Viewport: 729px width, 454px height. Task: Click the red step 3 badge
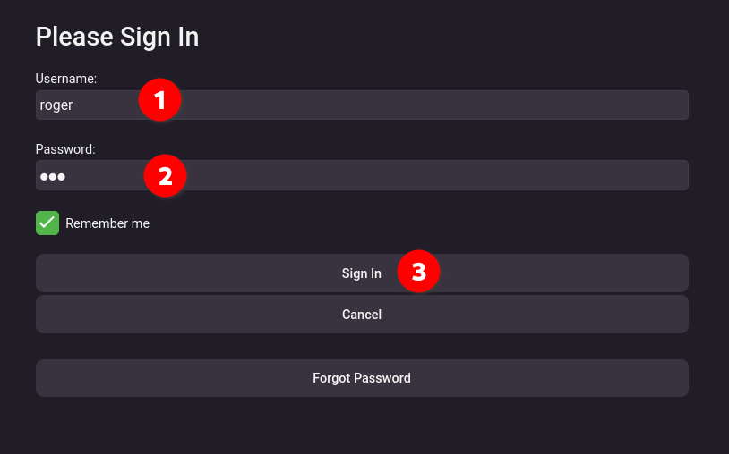418,272
